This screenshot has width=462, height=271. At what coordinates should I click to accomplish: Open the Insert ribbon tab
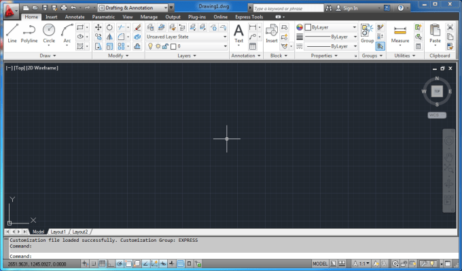[51, 17]
